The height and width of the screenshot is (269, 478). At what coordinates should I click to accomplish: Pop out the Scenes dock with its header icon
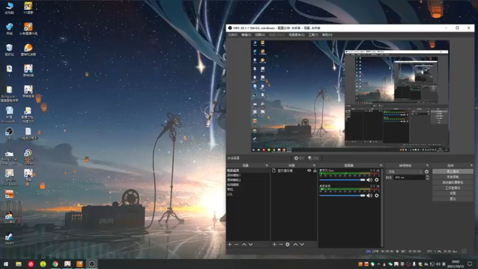click(x=266, y=166)
